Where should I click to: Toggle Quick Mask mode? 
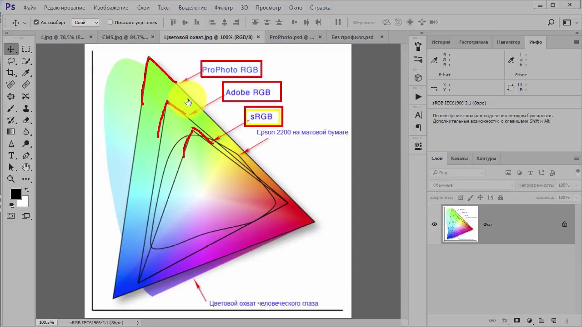[11, 216]
